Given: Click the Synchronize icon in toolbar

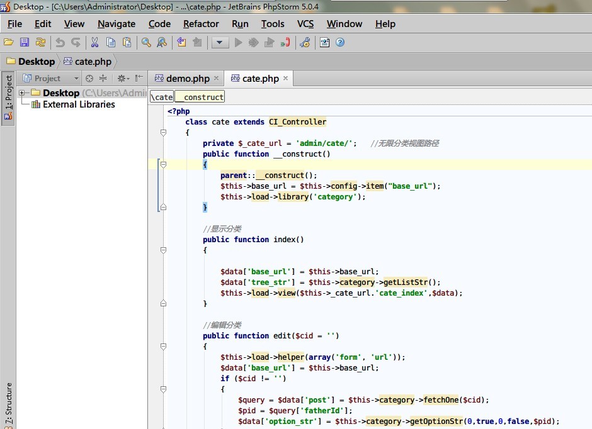Looking at the screenshot, I should point(40,43).
